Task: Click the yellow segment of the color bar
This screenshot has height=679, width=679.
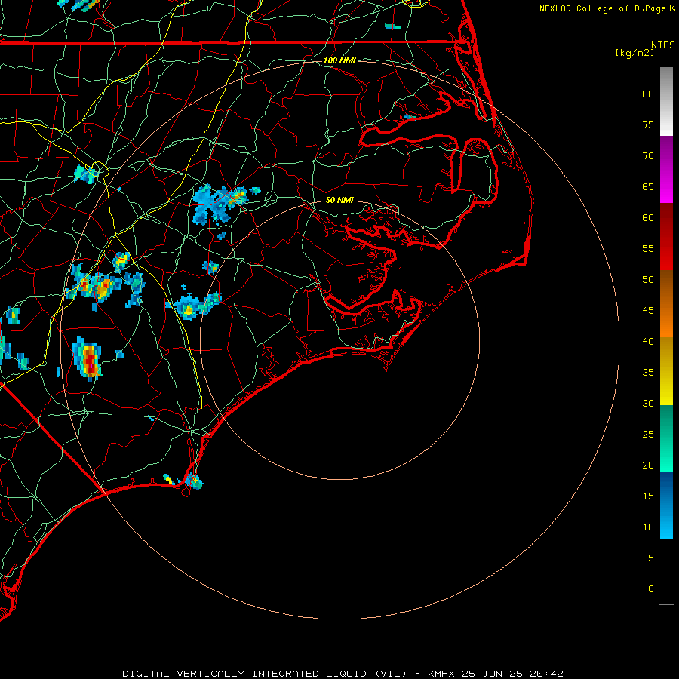Action: [x=666, y=371]
